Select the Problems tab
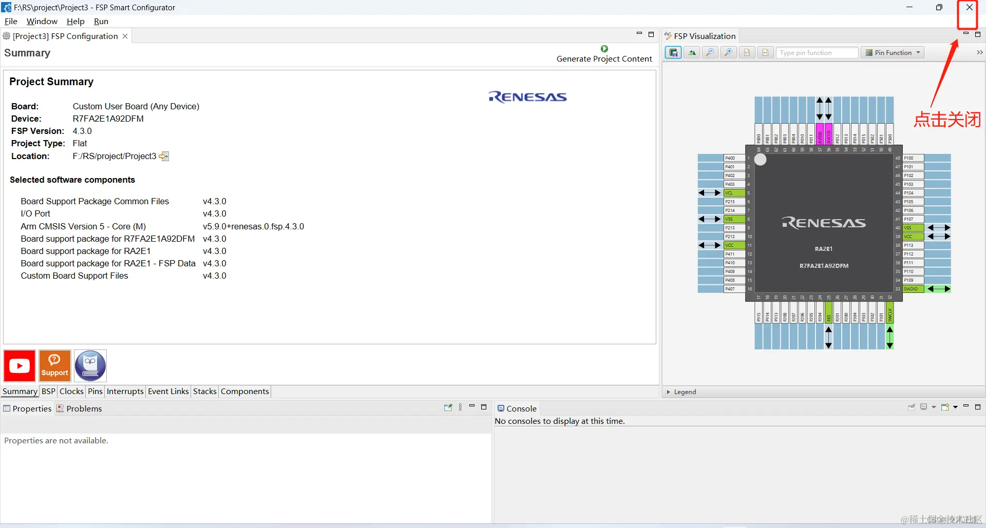 80,408
